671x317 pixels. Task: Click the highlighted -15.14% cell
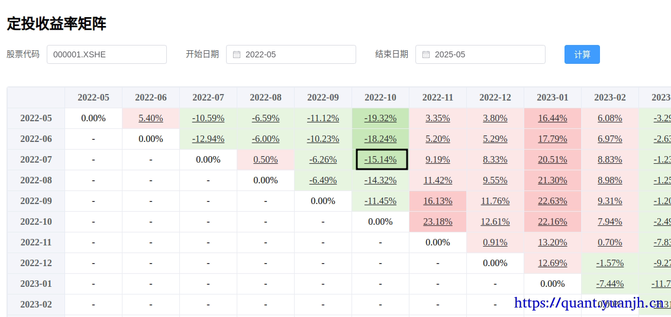[x=380, y=160]
